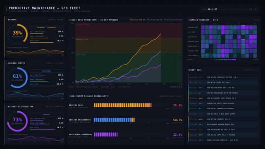Image resolution: width=265 pixels, height=149 pixels.
Task: Click the Monitored status badge
Action: (x=46, y=71)
